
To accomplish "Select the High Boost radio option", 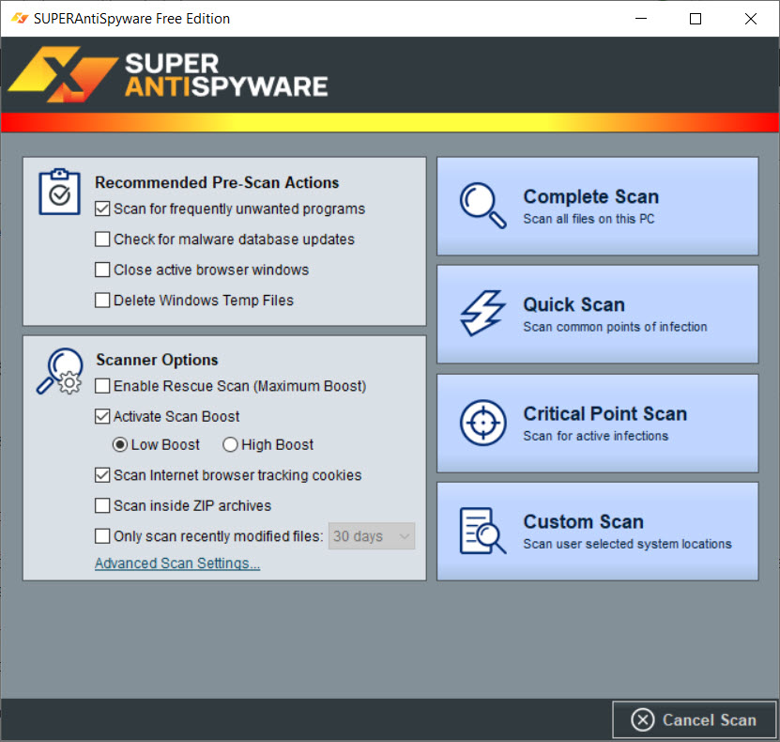I will click(x=230, y=445).
